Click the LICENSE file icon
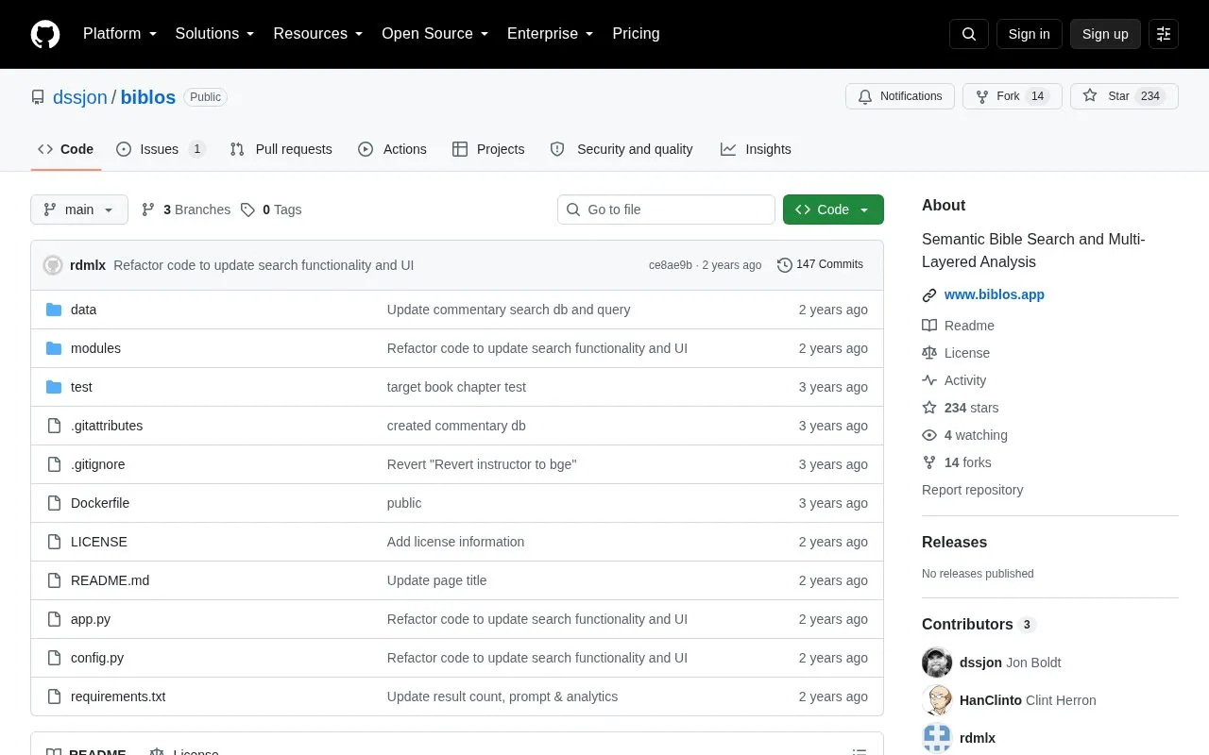This screenshot has width=1209, height=755. [54, 542]
